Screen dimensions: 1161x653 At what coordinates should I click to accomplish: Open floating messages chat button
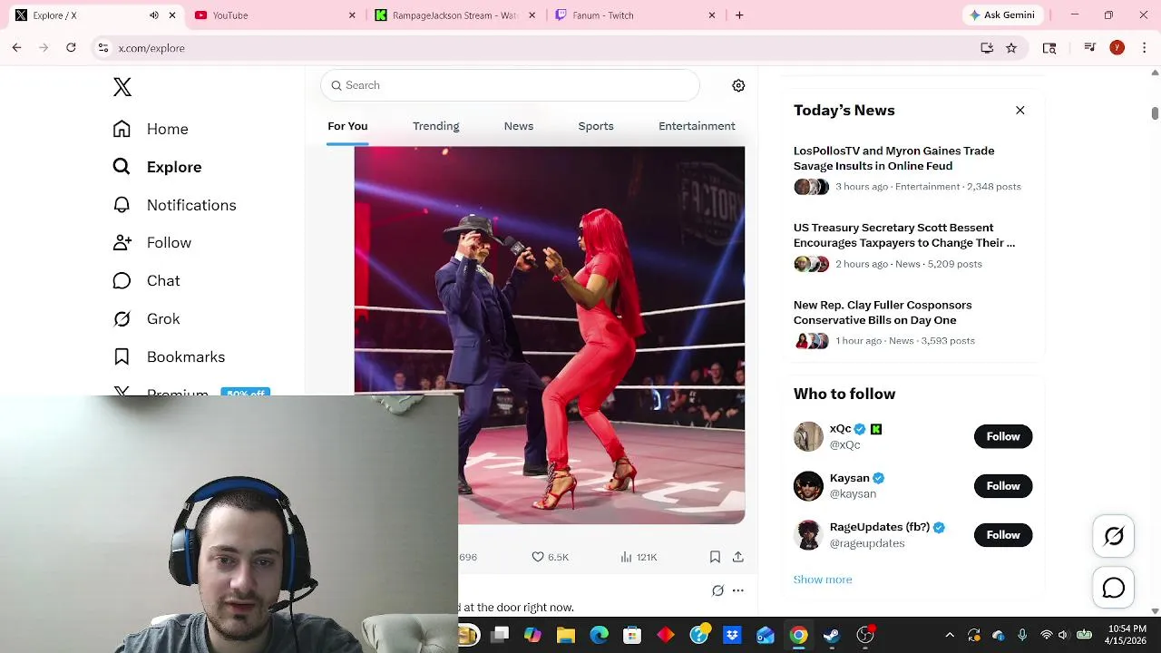(x=1114, y=589)
